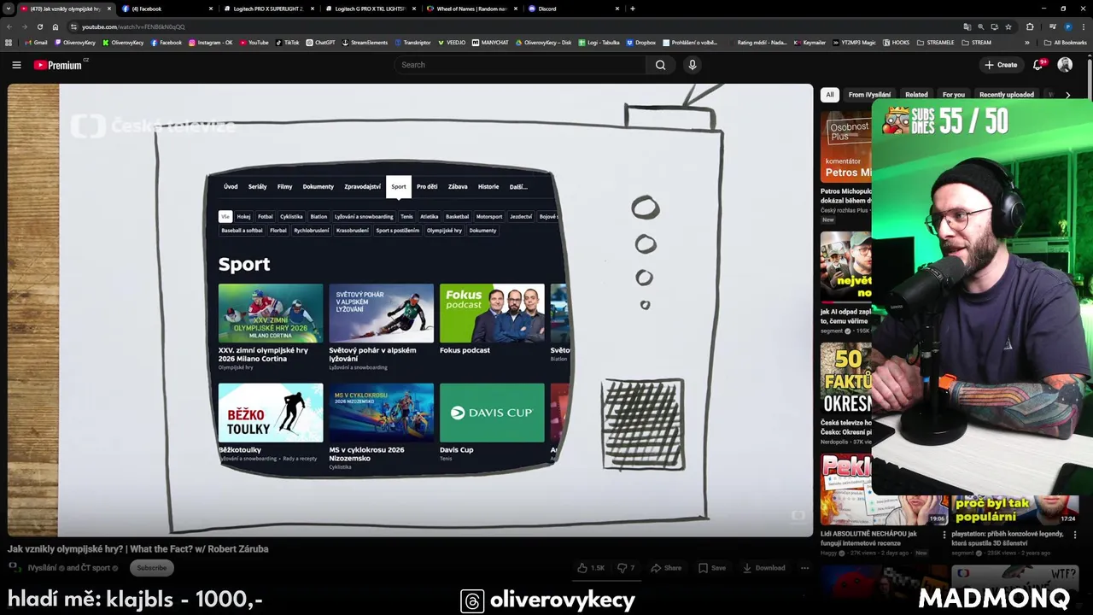Open the STREAM bookmarks folder
Viewport: 1093px width, 615px height.
coord(977,42)
